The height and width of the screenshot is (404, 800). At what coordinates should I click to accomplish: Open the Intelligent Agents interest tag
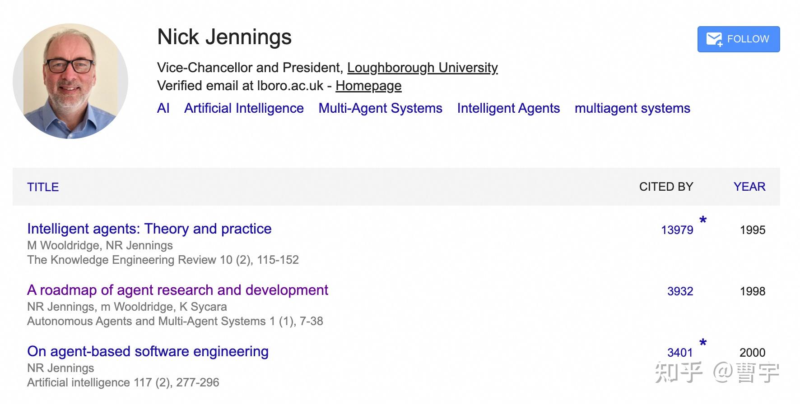(508, 108)
